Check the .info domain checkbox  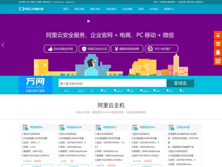[154, 90]
